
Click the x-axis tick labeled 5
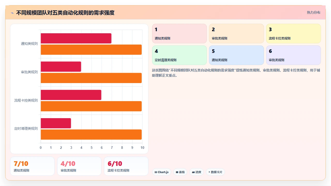(92, 148)
